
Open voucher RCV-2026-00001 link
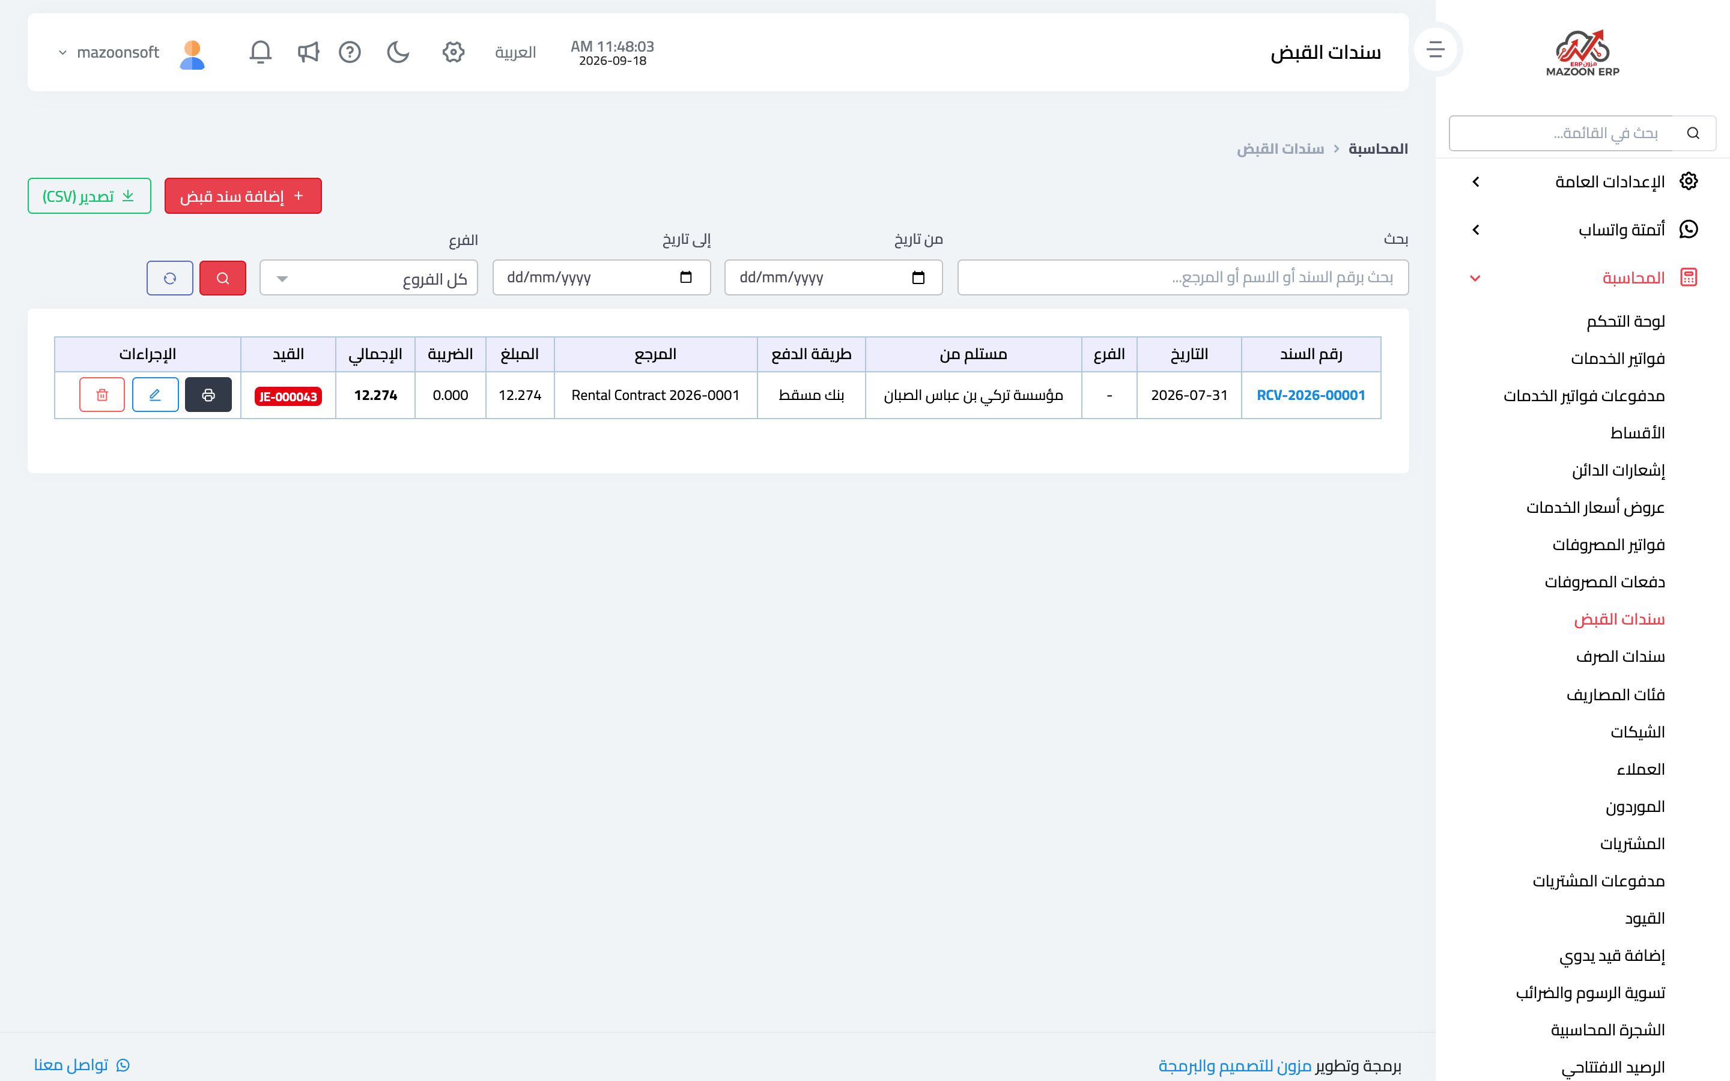pyautogui.click(x=1310, y=395)
